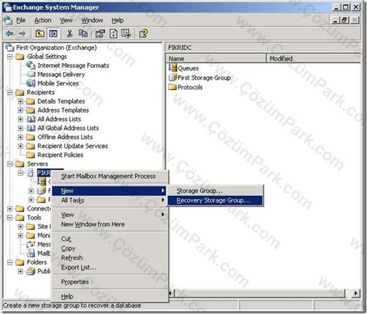Image resolution: width=367 pixels, height=314 pixels.
Task: Click the FIKRIDC server icon in tree
Action: click(31, 173)
